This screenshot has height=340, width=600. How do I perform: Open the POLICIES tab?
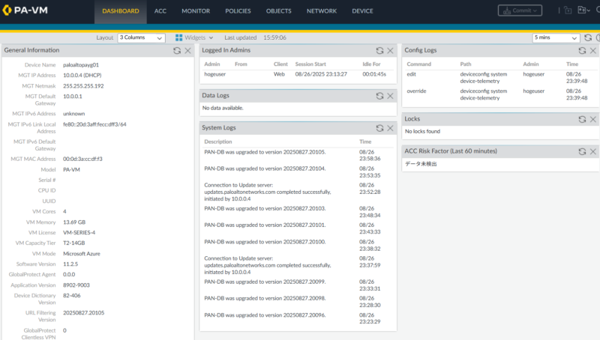click(x=238, y=11)
